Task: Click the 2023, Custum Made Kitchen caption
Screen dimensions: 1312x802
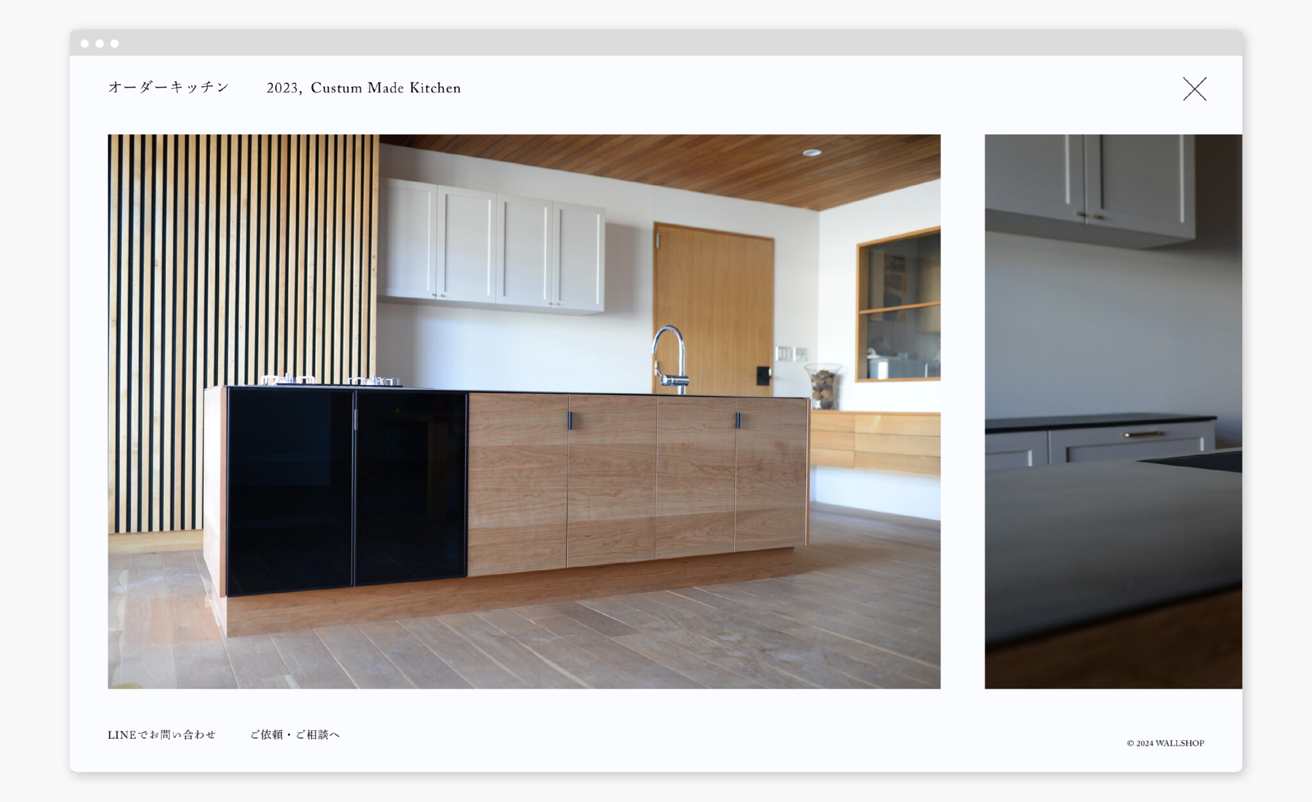Action: coord(363,88)
